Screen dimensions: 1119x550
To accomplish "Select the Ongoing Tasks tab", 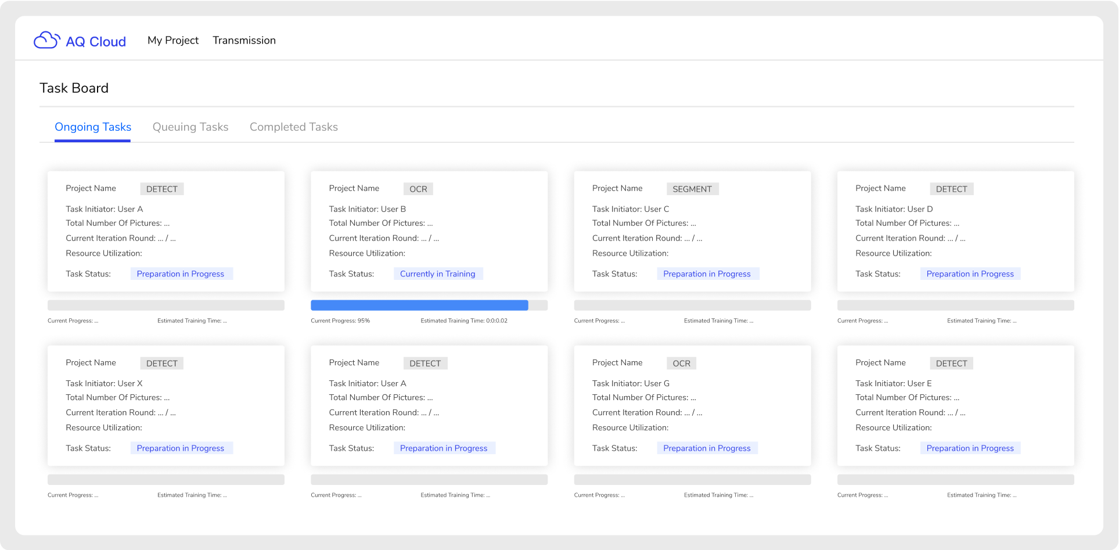I will (93, 127).
